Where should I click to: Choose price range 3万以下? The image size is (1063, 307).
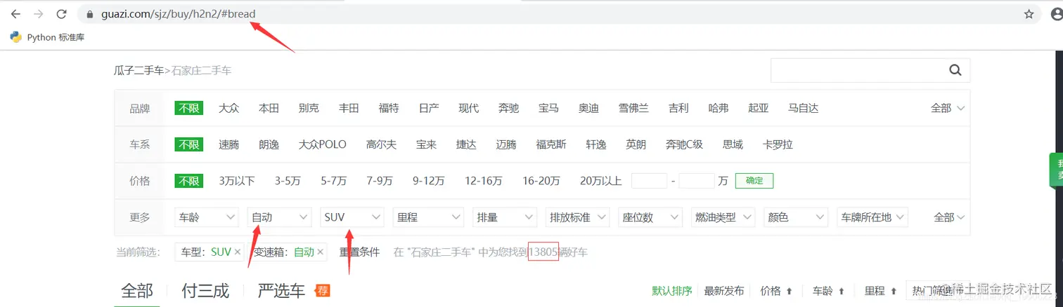point(237,181)
